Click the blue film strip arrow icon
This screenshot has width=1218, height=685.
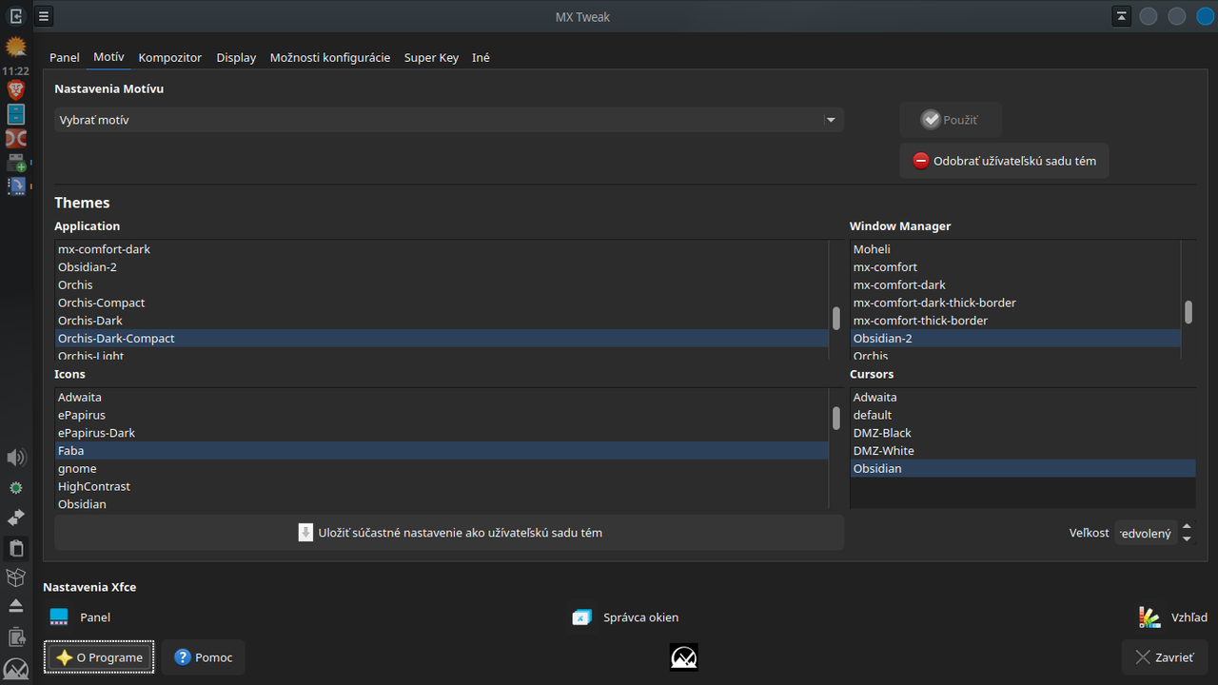(x=15, y=186)
